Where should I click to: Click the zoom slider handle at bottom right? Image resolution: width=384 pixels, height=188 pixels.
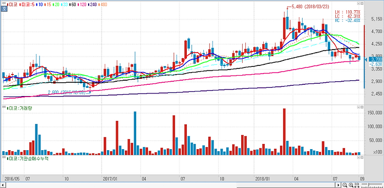(369, 184)
